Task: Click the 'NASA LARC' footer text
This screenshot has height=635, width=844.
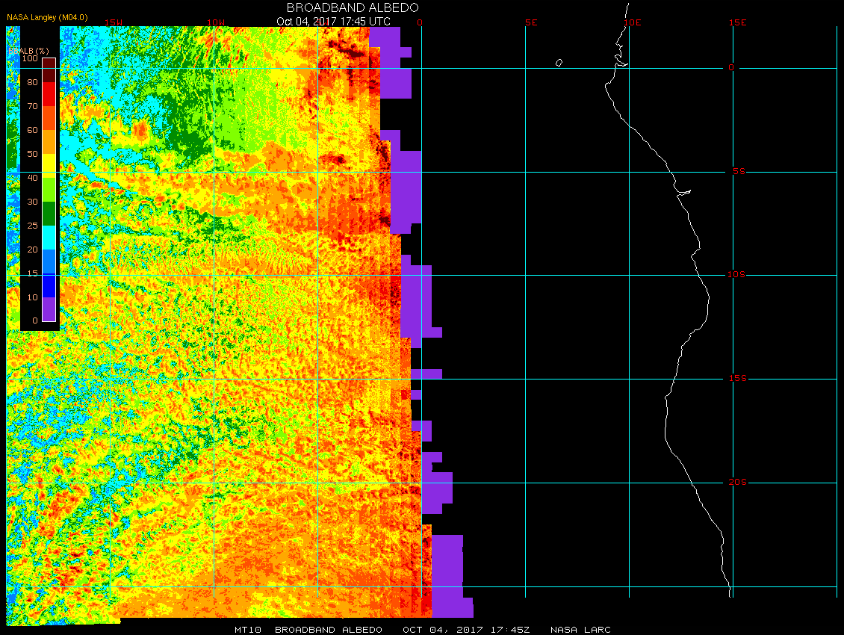Action: pyautogui.click(x=580, y=630)
